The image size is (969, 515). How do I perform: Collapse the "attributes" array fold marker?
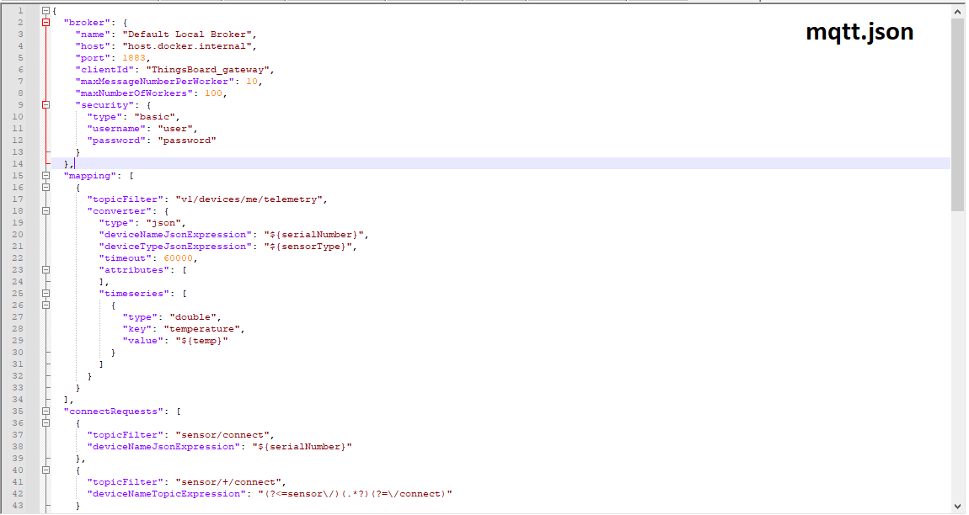click(x=46, y=269)
